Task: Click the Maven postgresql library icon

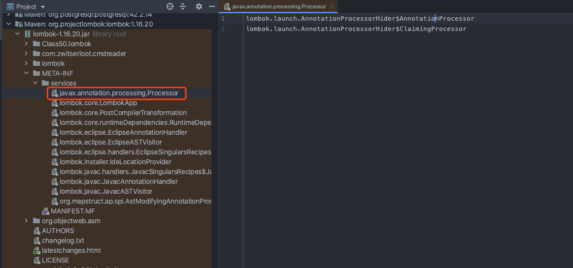Action: coord(19,15)
